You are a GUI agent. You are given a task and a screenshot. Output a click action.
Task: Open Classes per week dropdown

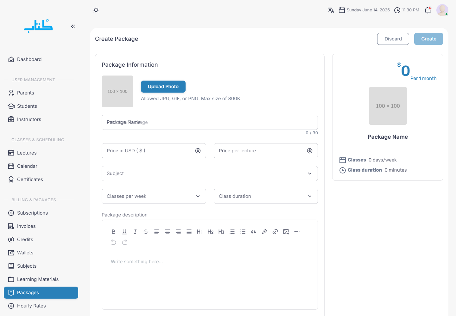[154, 196]
